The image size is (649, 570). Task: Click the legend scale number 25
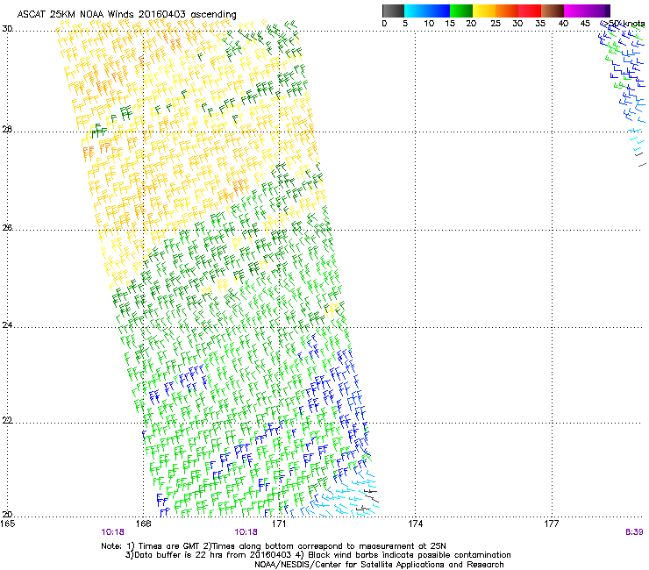(496, 24)
